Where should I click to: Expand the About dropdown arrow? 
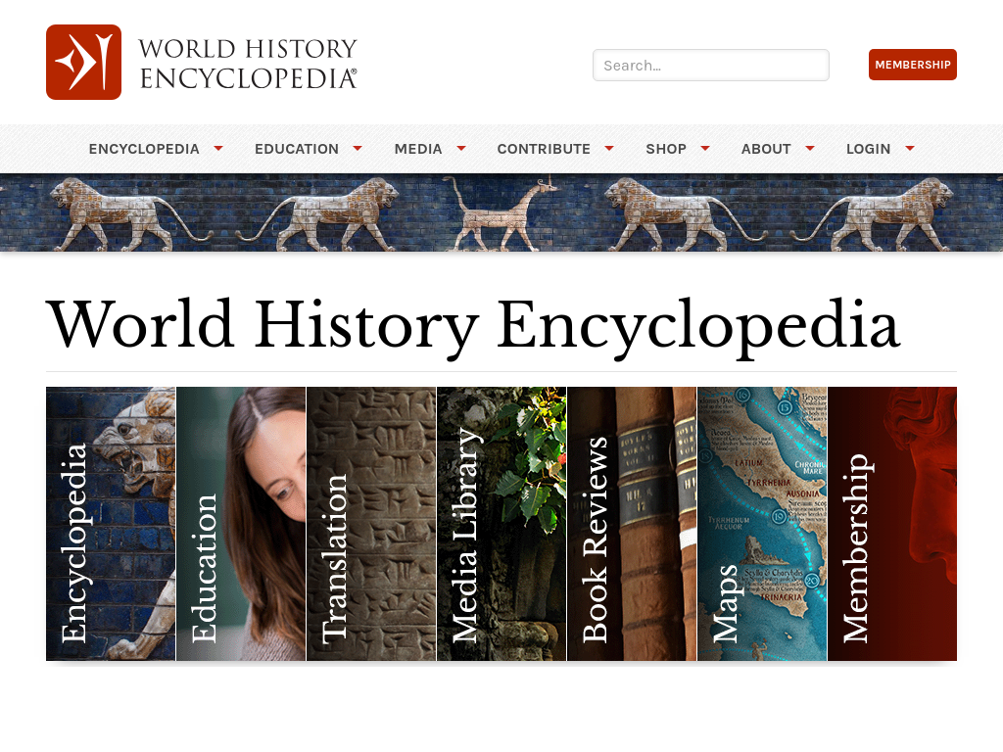click(810, 149)
